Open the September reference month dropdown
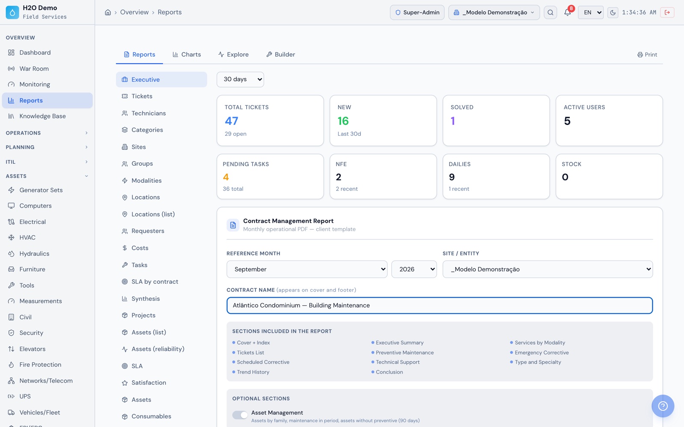684x427 pixels. (307, 269)
